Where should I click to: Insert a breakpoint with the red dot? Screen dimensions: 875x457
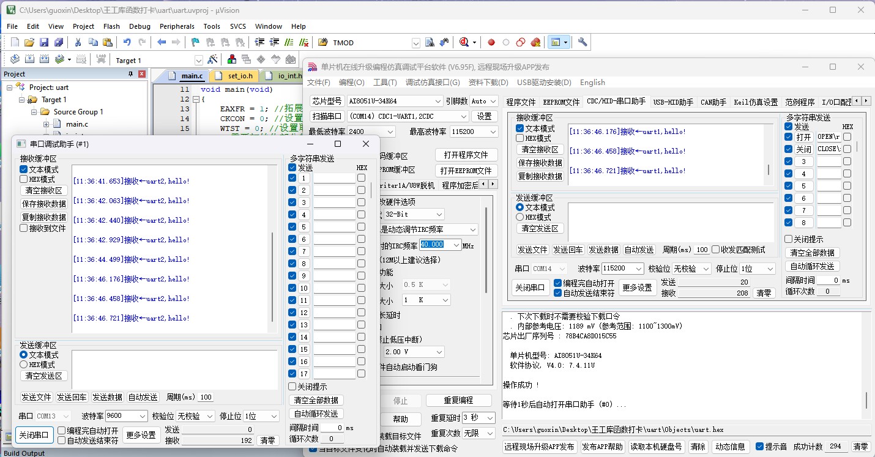(491, 42)
